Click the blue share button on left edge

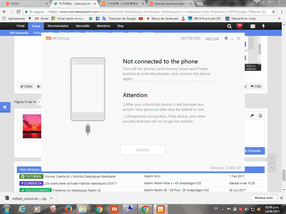point(5,107)
